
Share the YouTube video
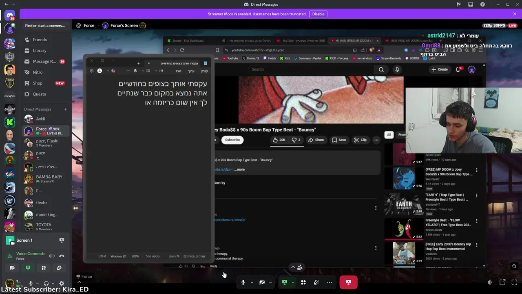[x=316, y=140]
